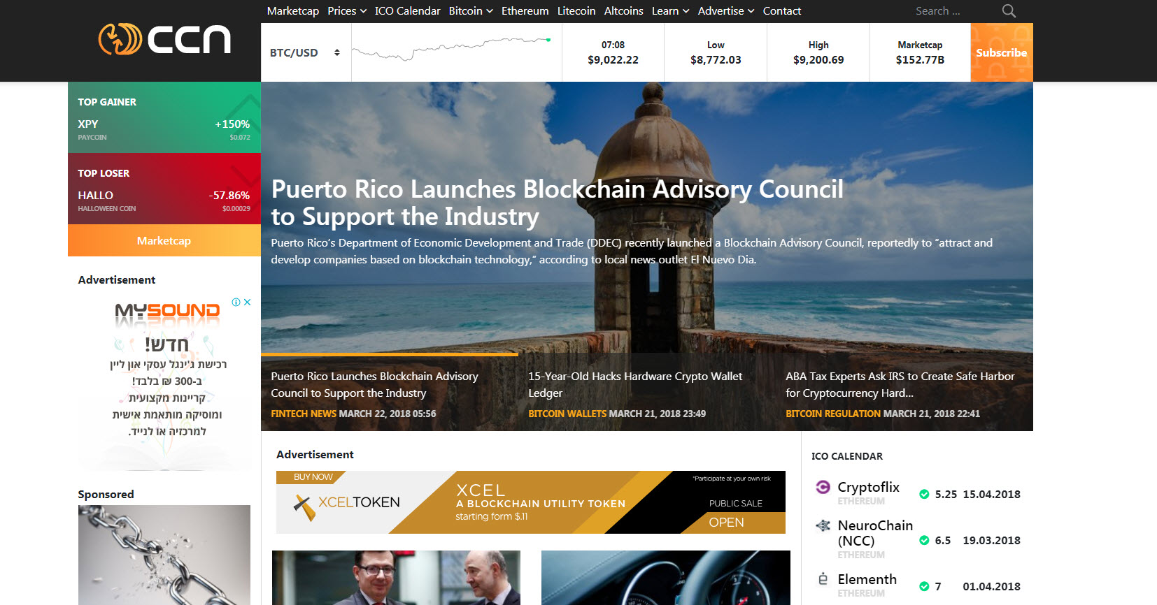Image resolution: width=1157 pixels, height=605 pixels.
Task: Click the 15.04.2018 date for Cryptoflix
Action: point(991,494)
